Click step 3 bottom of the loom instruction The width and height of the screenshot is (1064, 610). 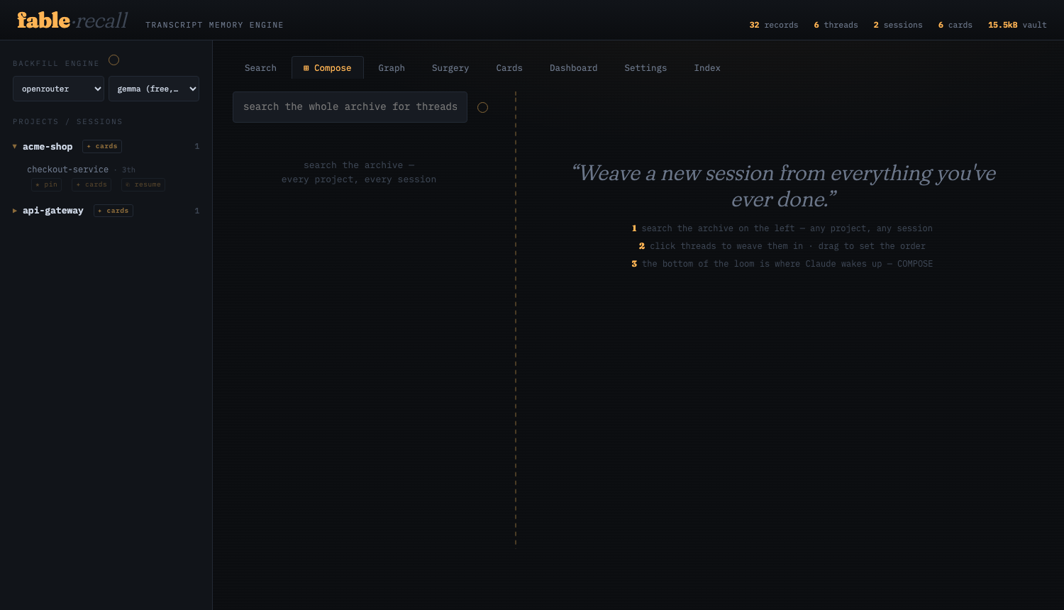(x=782, y=264)
